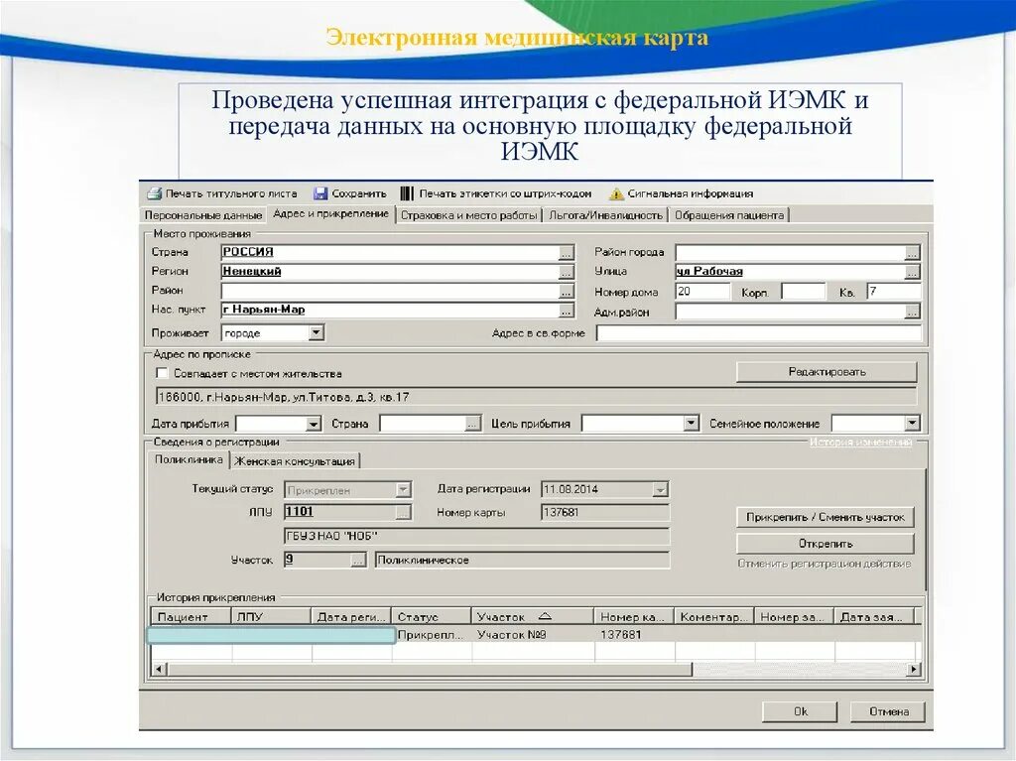Click the Редактировать button

[826, 372]
